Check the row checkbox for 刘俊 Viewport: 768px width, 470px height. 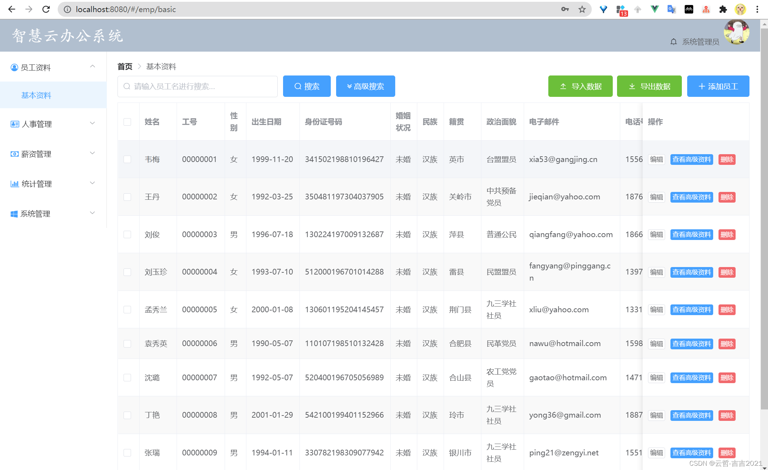[x=127, y=234]
